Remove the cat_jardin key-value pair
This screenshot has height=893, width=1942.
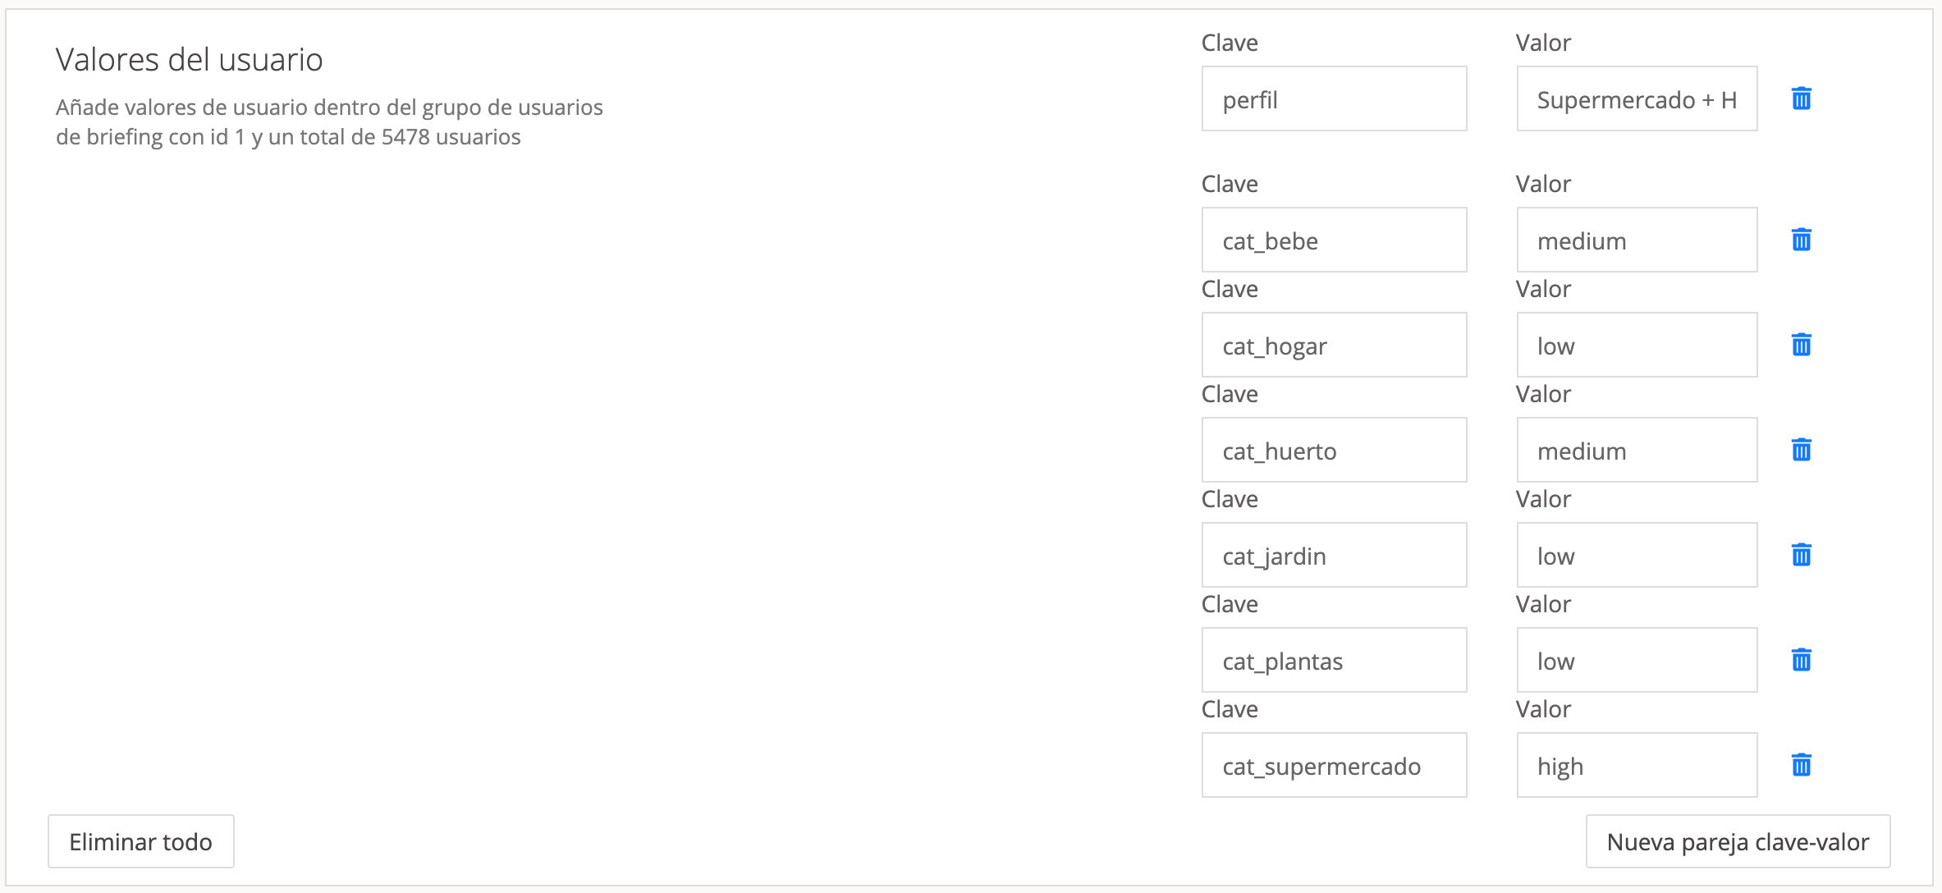tap(1801, 556)
